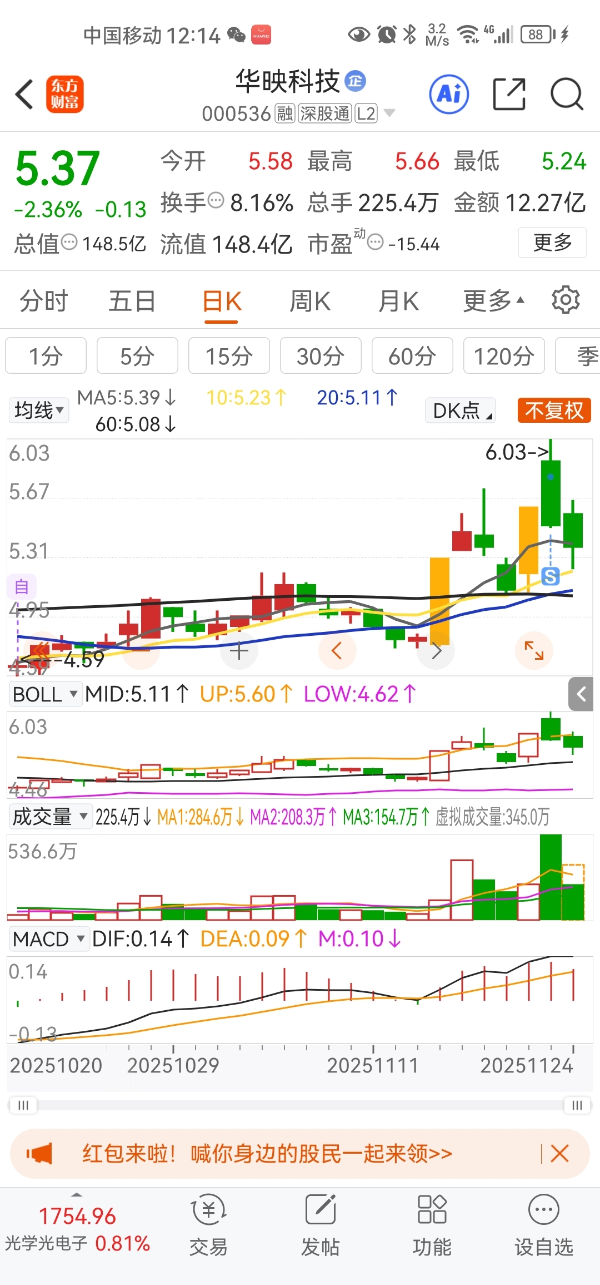The height and width of the screenshot is (1285, 600).
Task: Tap the L2 level tag
Action: pos(366,113)
